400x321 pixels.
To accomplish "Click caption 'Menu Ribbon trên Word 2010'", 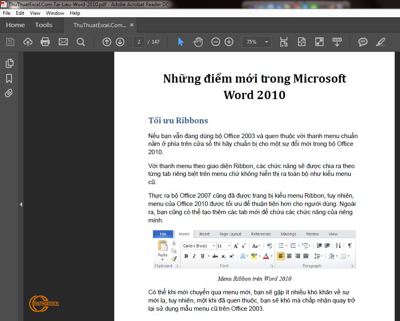I will (x=254, y=279).
